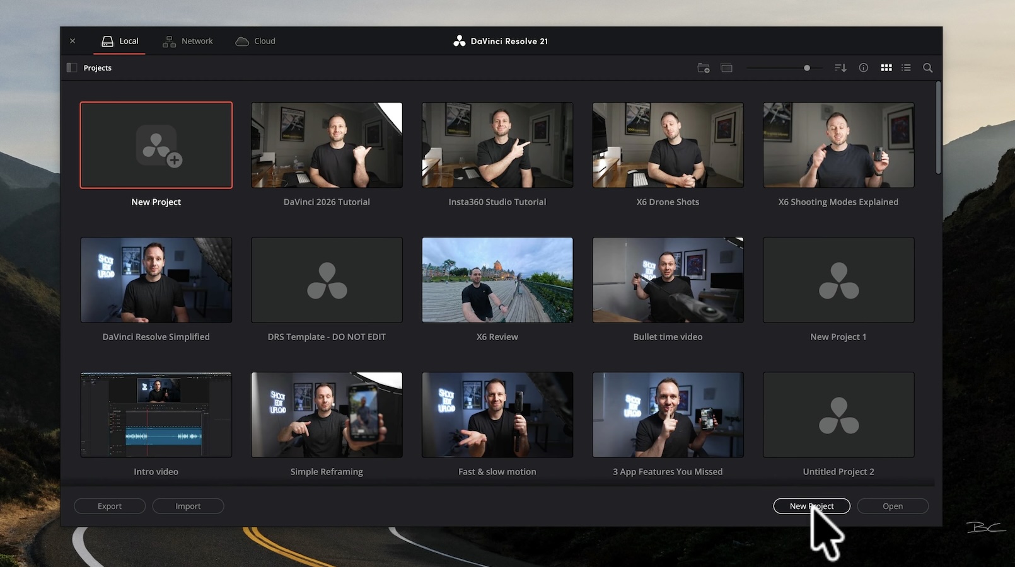Select the New Project tile with plus icon
Image resolution: width=1015 pixels, height=567 pixels.
(156, 145)
